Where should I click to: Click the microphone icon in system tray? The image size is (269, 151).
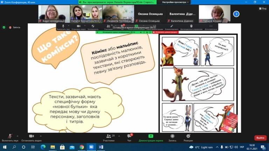click(222, 147)
